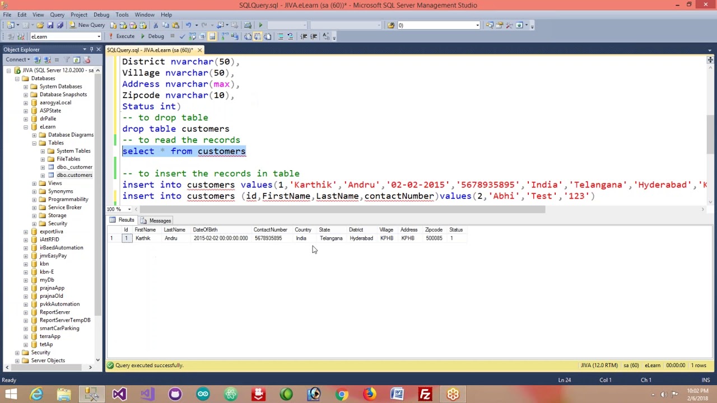Image resolution: width=717 pixels, height=403 pixels.
Task: Click the Save floppy disk icon
Action: click(50, 25)
